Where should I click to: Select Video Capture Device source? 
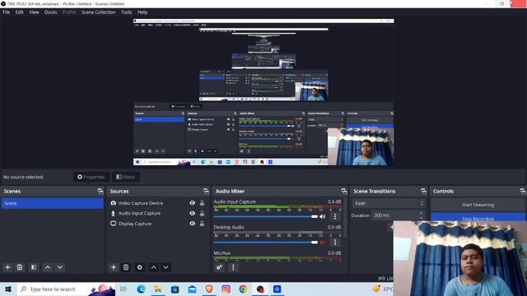[x=141, y=203]
